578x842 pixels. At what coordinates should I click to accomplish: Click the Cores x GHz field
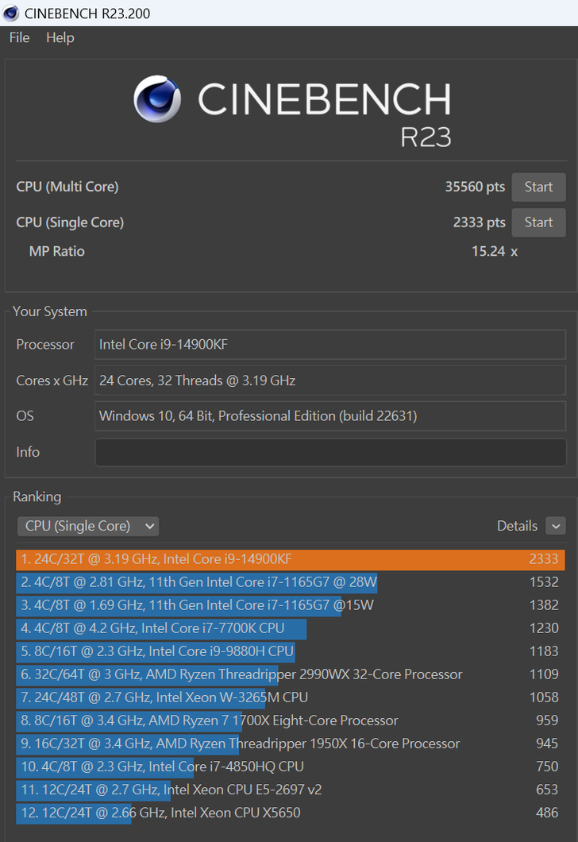click(x=330, y=380)
